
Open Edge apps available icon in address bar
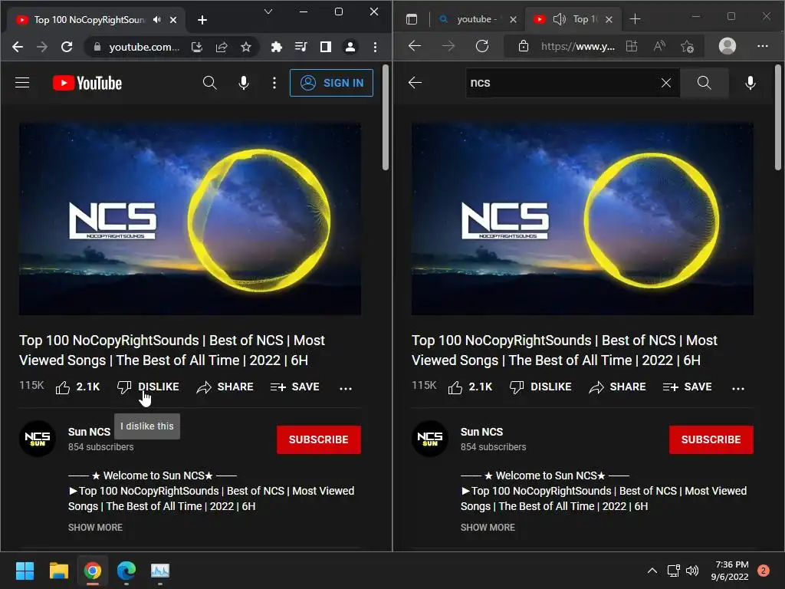[x=632, y=46]
